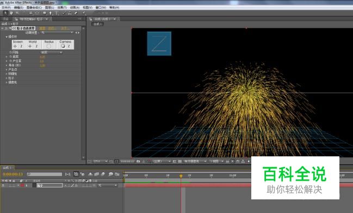Click the Radius circle control

coord(49,46)
